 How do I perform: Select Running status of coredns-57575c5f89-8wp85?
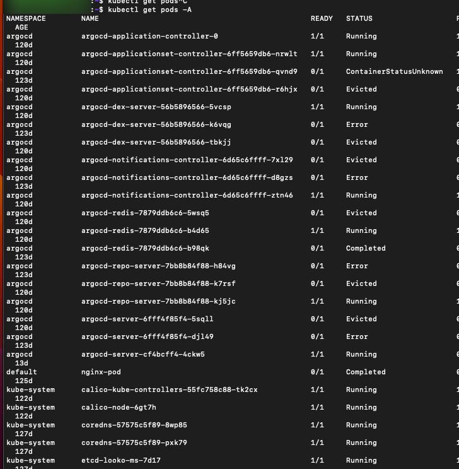click(x=361, y=425)
